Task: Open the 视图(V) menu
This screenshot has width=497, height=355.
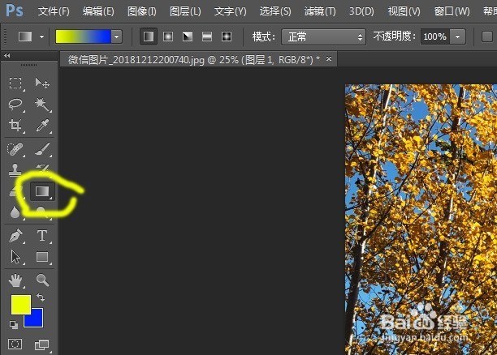Action: coord(404,11)
